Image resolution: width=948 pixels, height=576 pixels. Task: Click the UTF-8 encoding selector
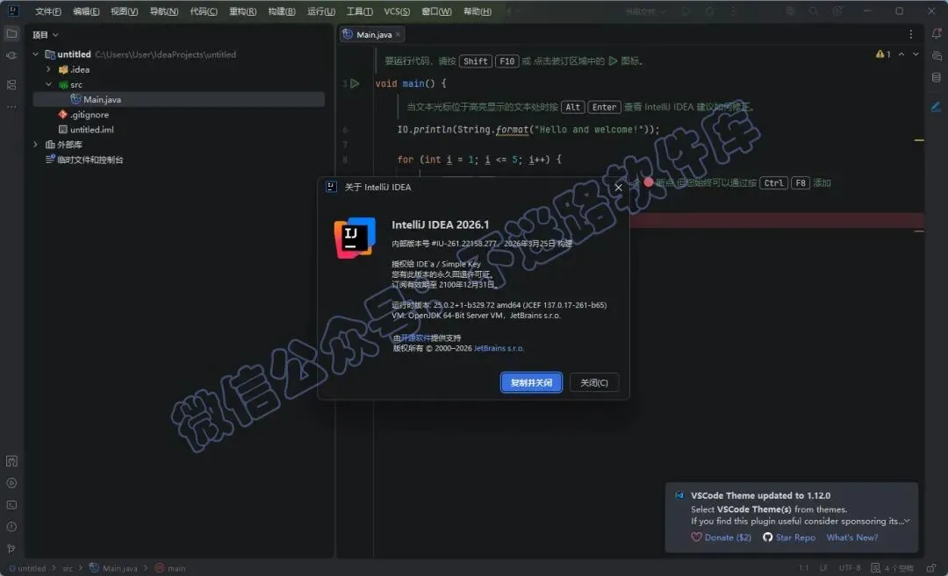850,568
